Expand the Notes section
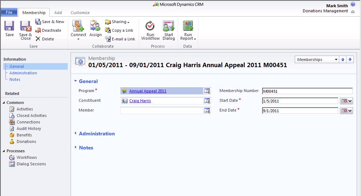The image size is (361, 196). tap(76, 147)
